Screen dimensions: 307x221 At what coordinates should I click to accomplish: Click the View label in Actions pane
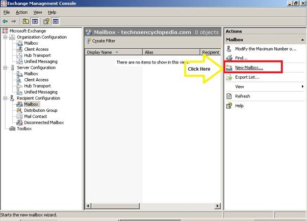(x=240, y=86)
